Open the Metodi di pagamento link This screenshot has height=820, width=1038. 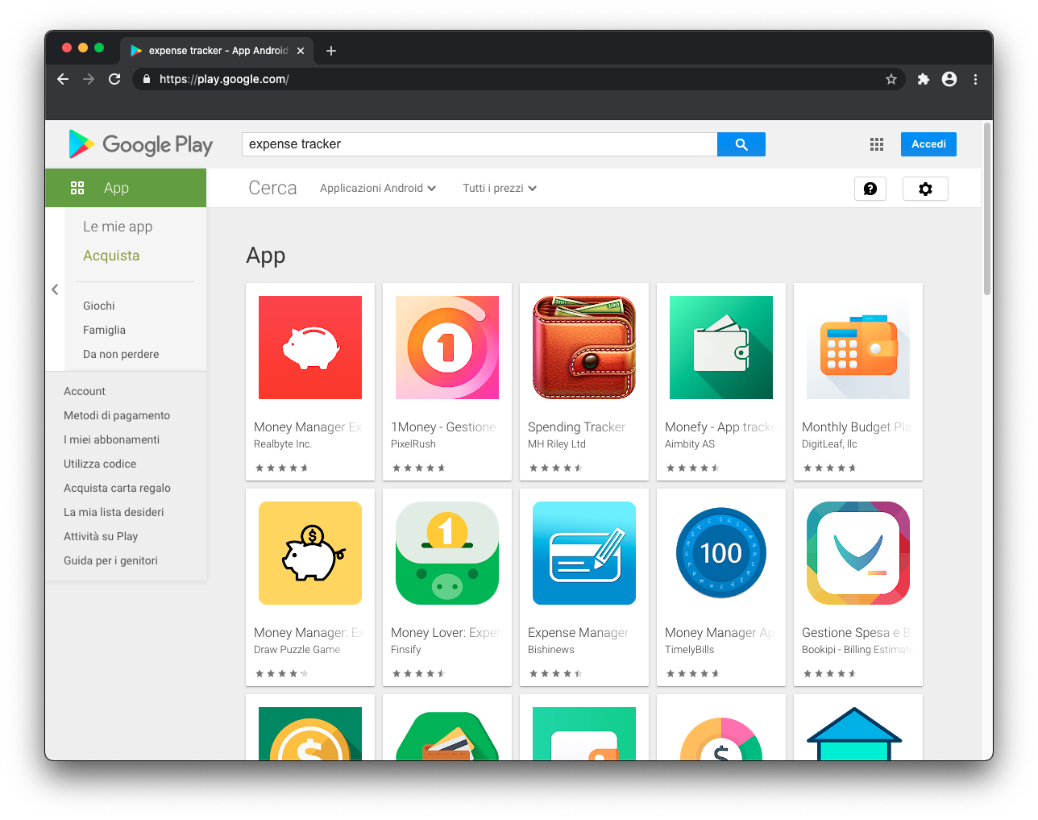117,415
